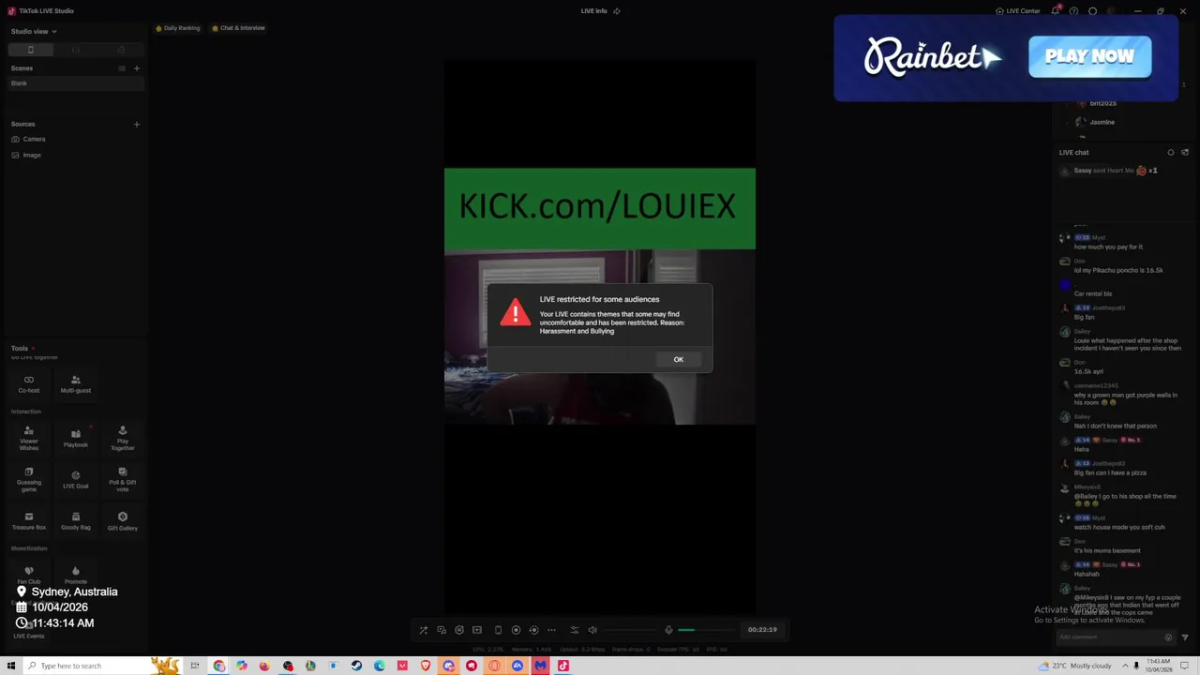1200x675 pixels.
Task: Open the emoji picker in comment box
Action: coord(1168,637)
